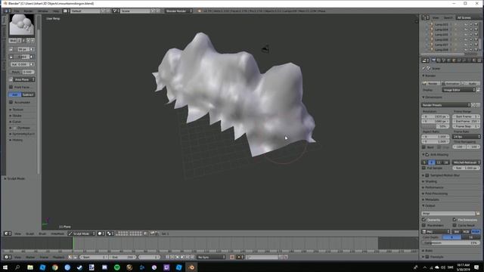
Task: Open the Render menu in the top bar
Action: click(29, 11)
